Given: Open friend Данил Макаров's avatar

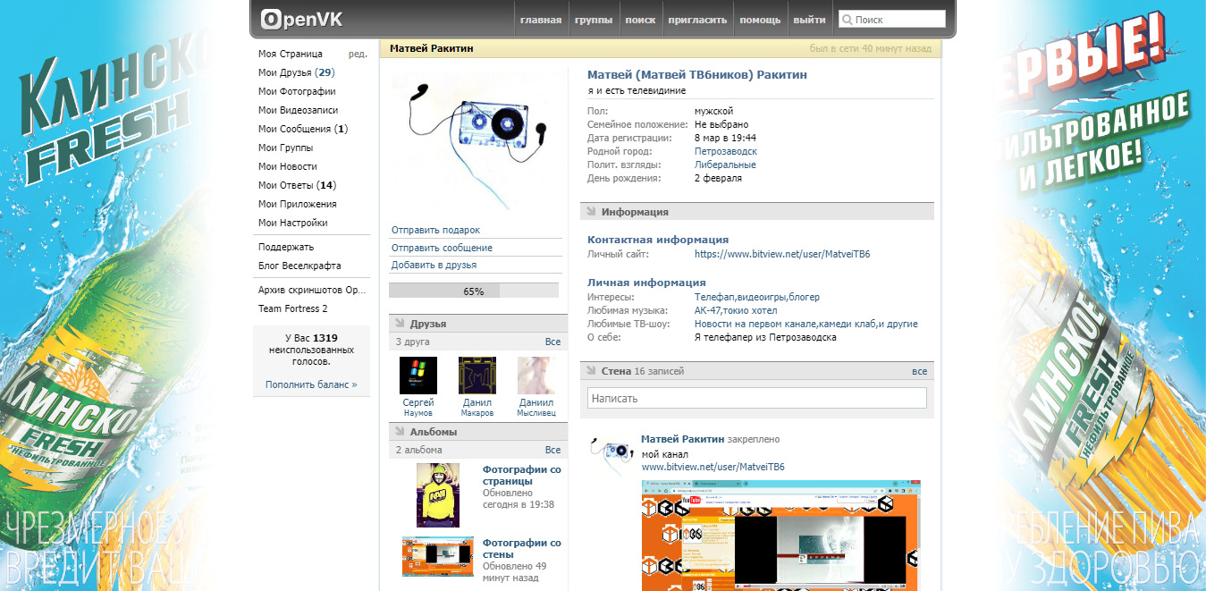Looking at the screenshot, I should coord(477,376).
